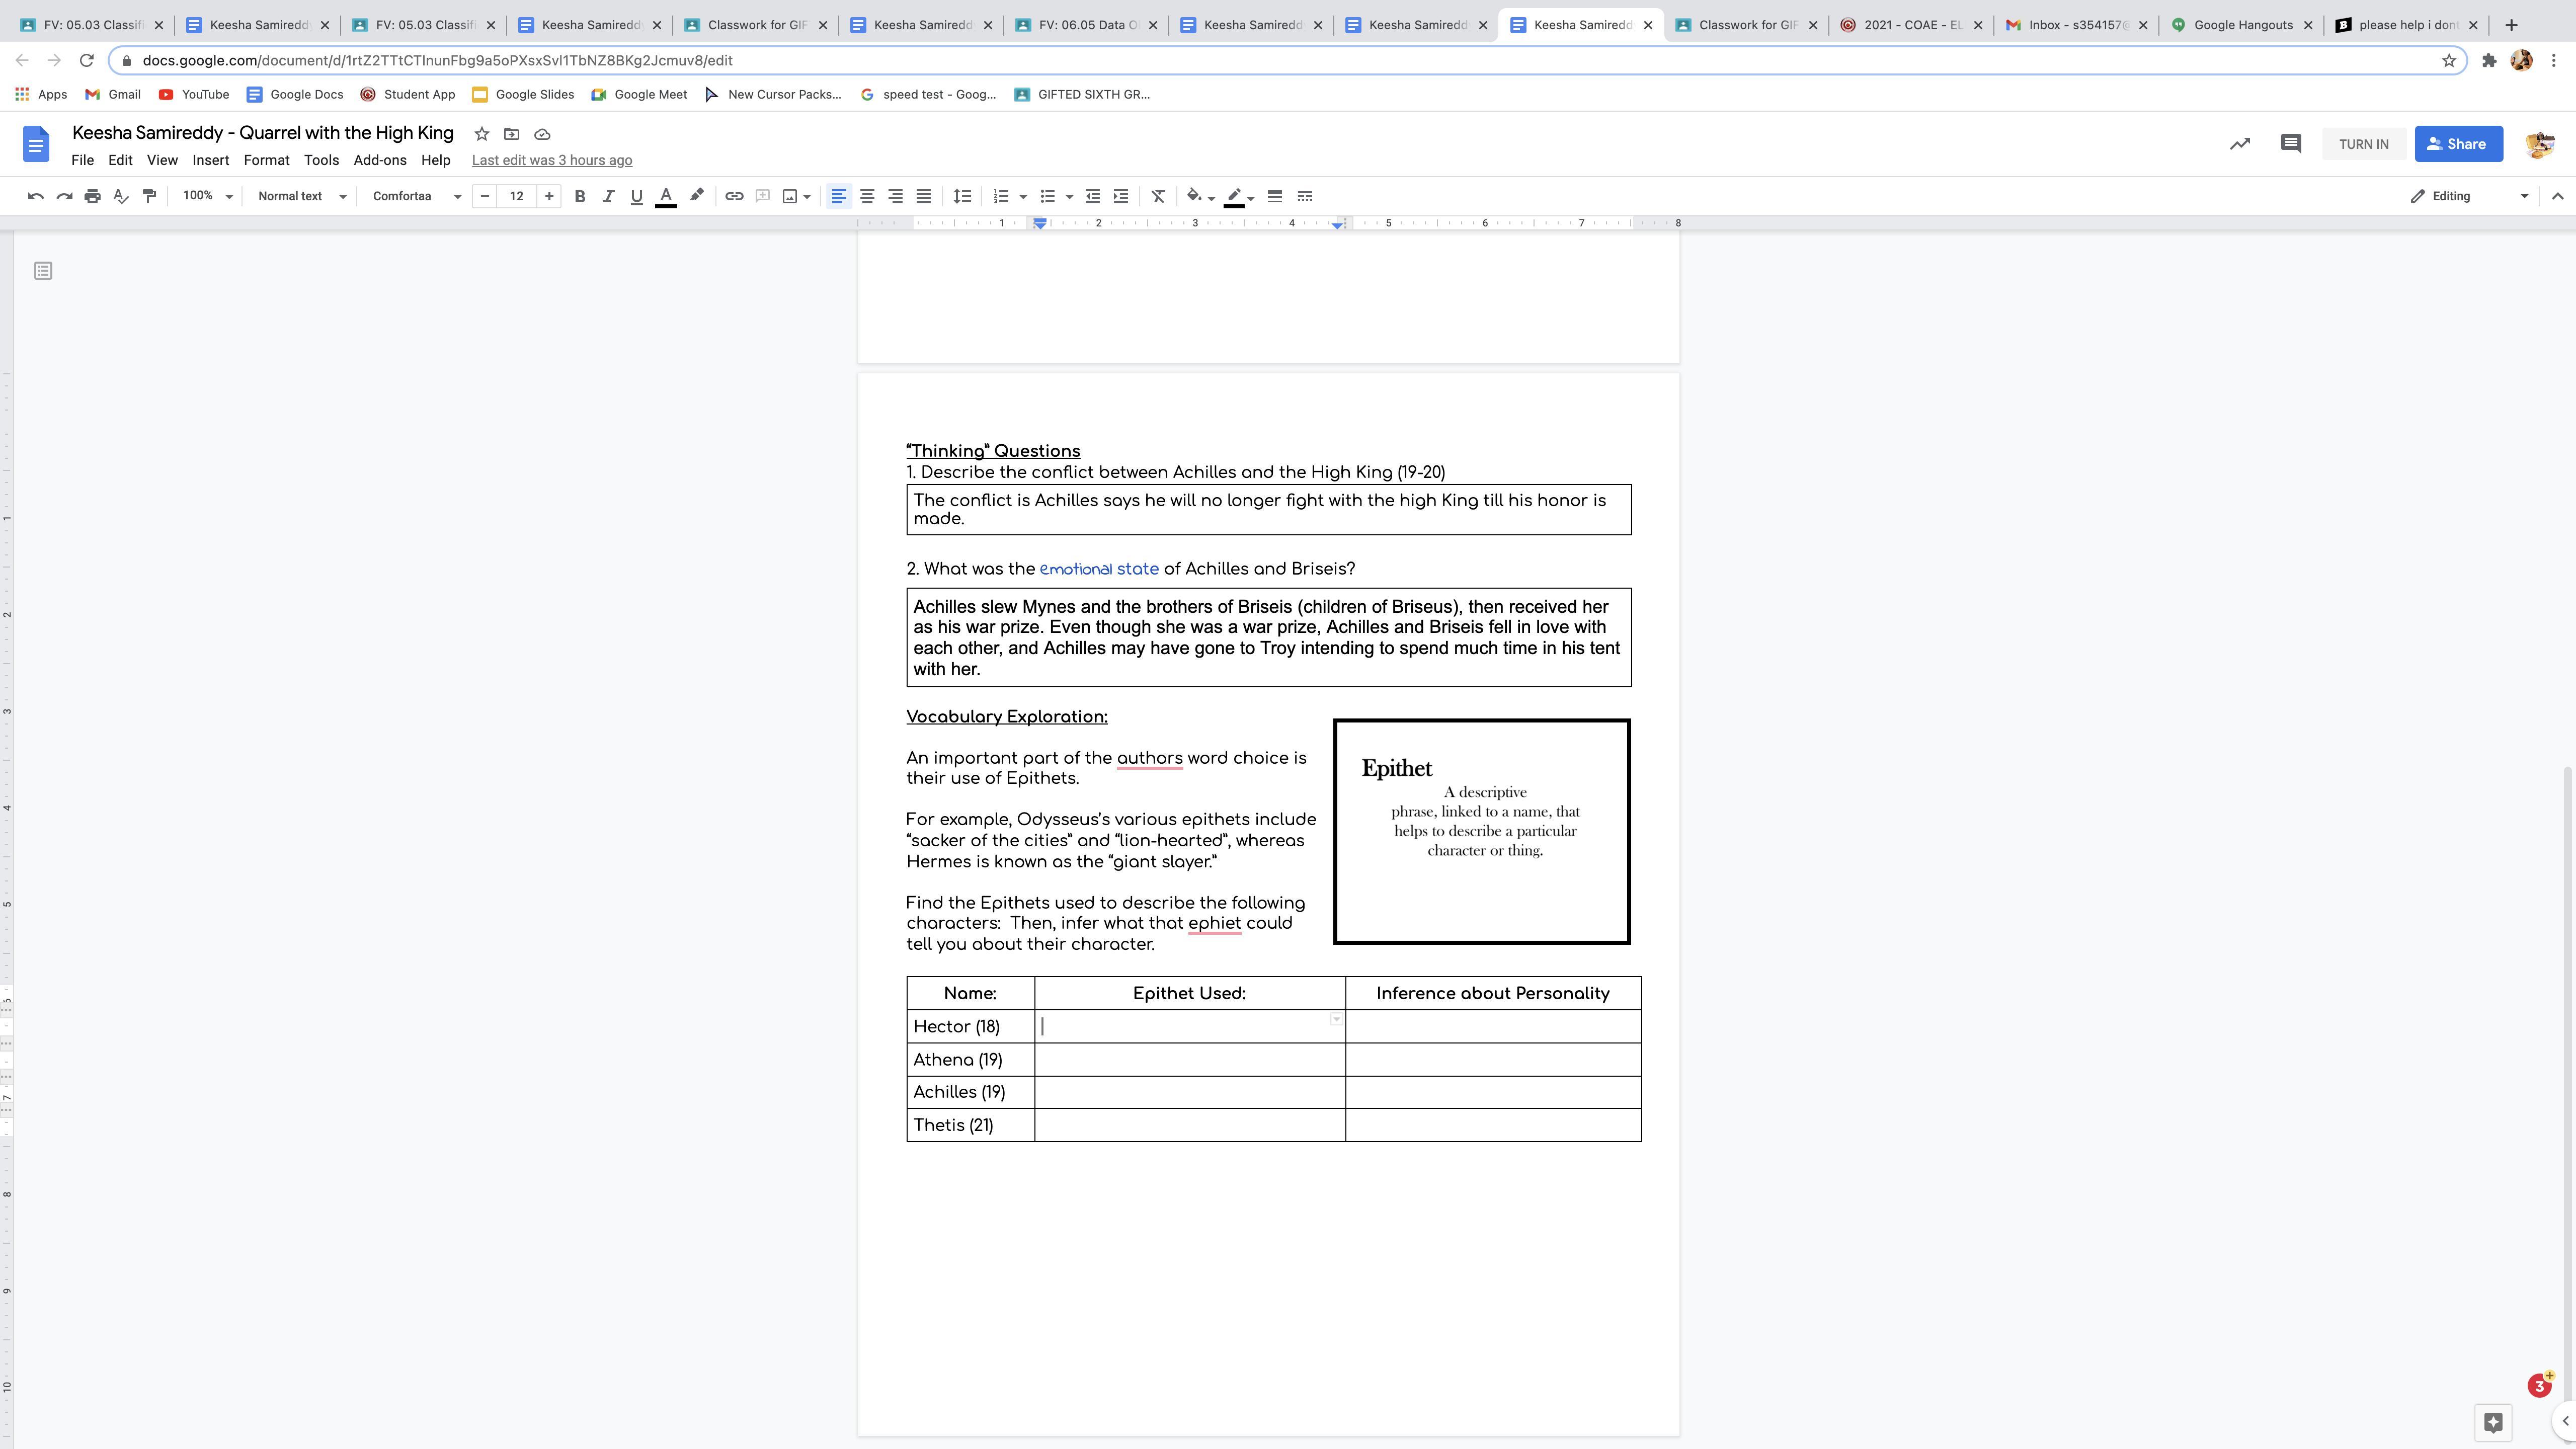Screen dimensions: 2576x1449
Task: Click the print icon in toolbar
Action: [x=93, y=196]
